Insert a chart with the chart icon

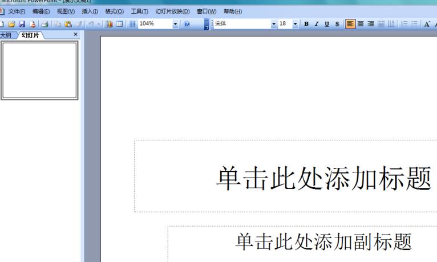pos(109,24)
